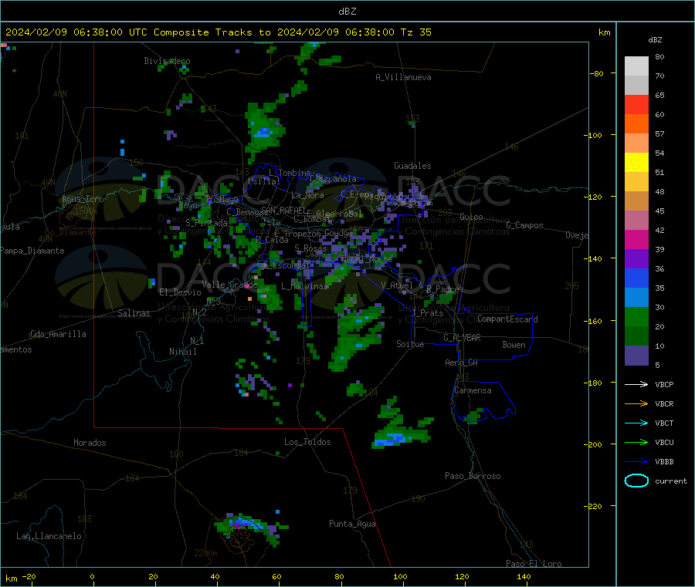The height and width of the screenshot is (587, 695).
Task: Click the 'SAN_RAFAEL' city label
Action: [283, 210]
